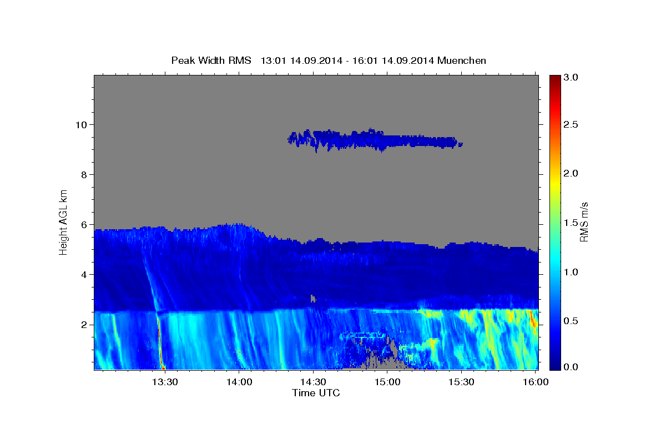This screenshot has width=666, height=444.
Task: Click the colorbar label '2.0'
Action: click(x=572, y=173)
